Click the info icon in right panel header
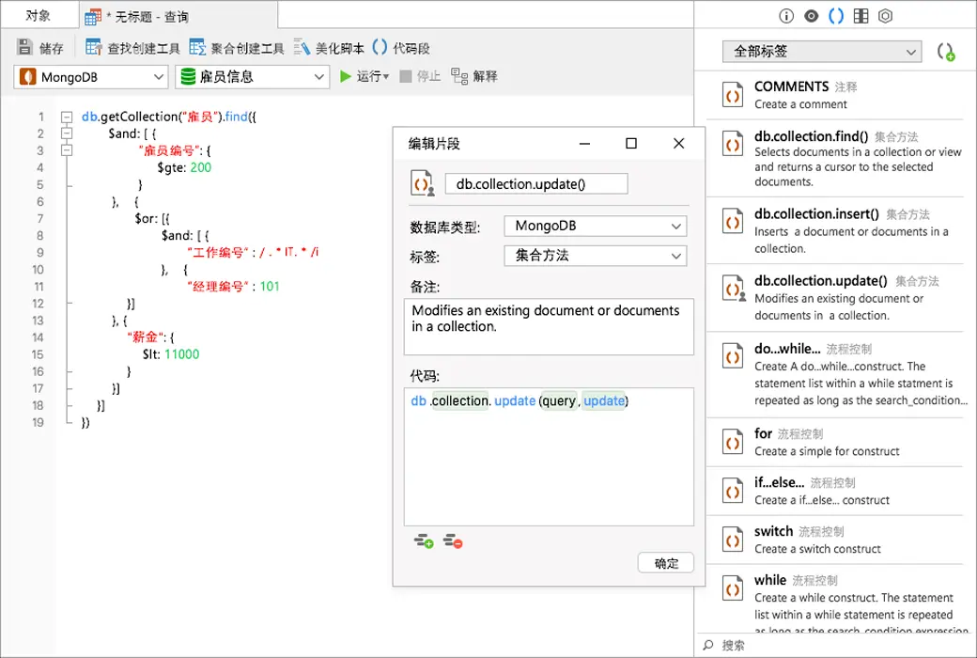 tap(786, 16)
